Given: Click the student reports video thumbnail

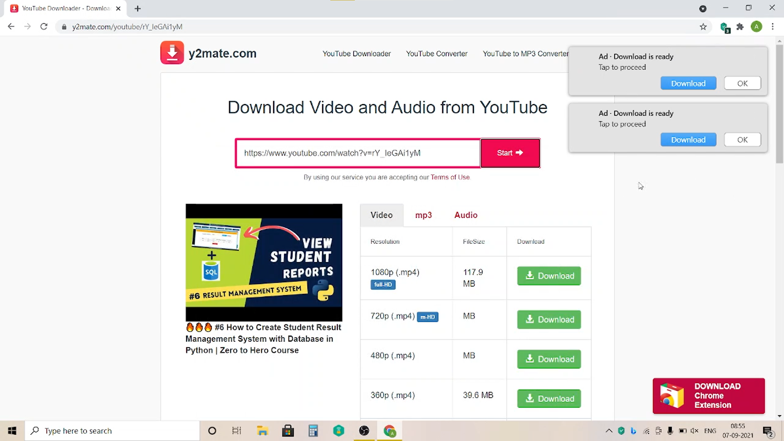Looking at the screenshot, I should pos(264,263).
